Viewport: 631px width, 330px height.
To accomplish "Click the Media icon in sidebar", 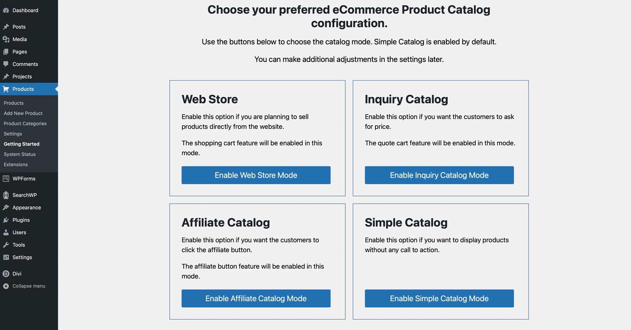I will click(x=6, y=39).
